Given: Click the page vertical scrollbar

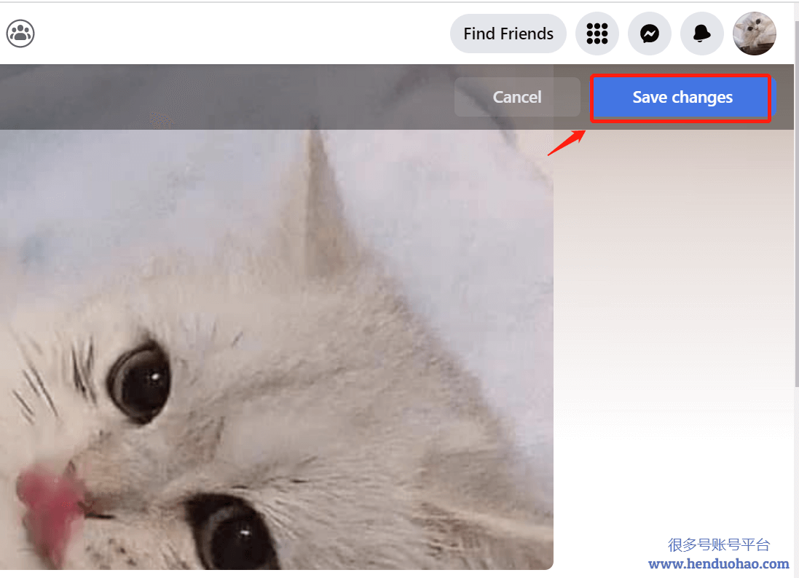Looking at the screenshot, I should click(797, 204).
